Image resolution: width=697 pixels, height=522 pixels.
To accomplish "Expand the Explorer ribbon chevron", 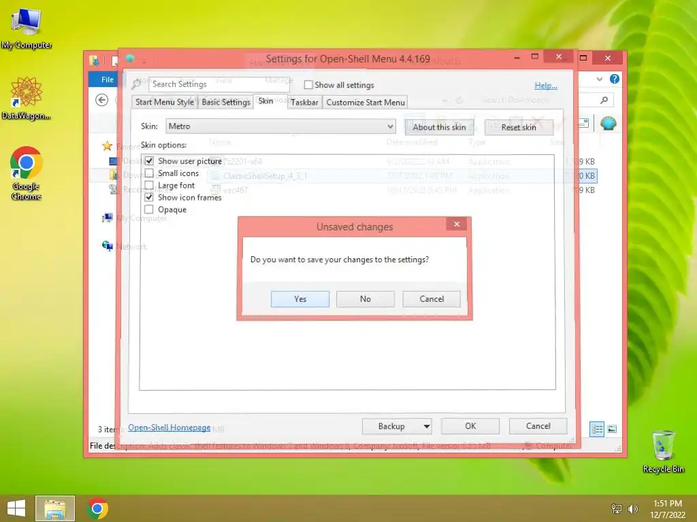I will pyautogui.click(x=599, y=79).
